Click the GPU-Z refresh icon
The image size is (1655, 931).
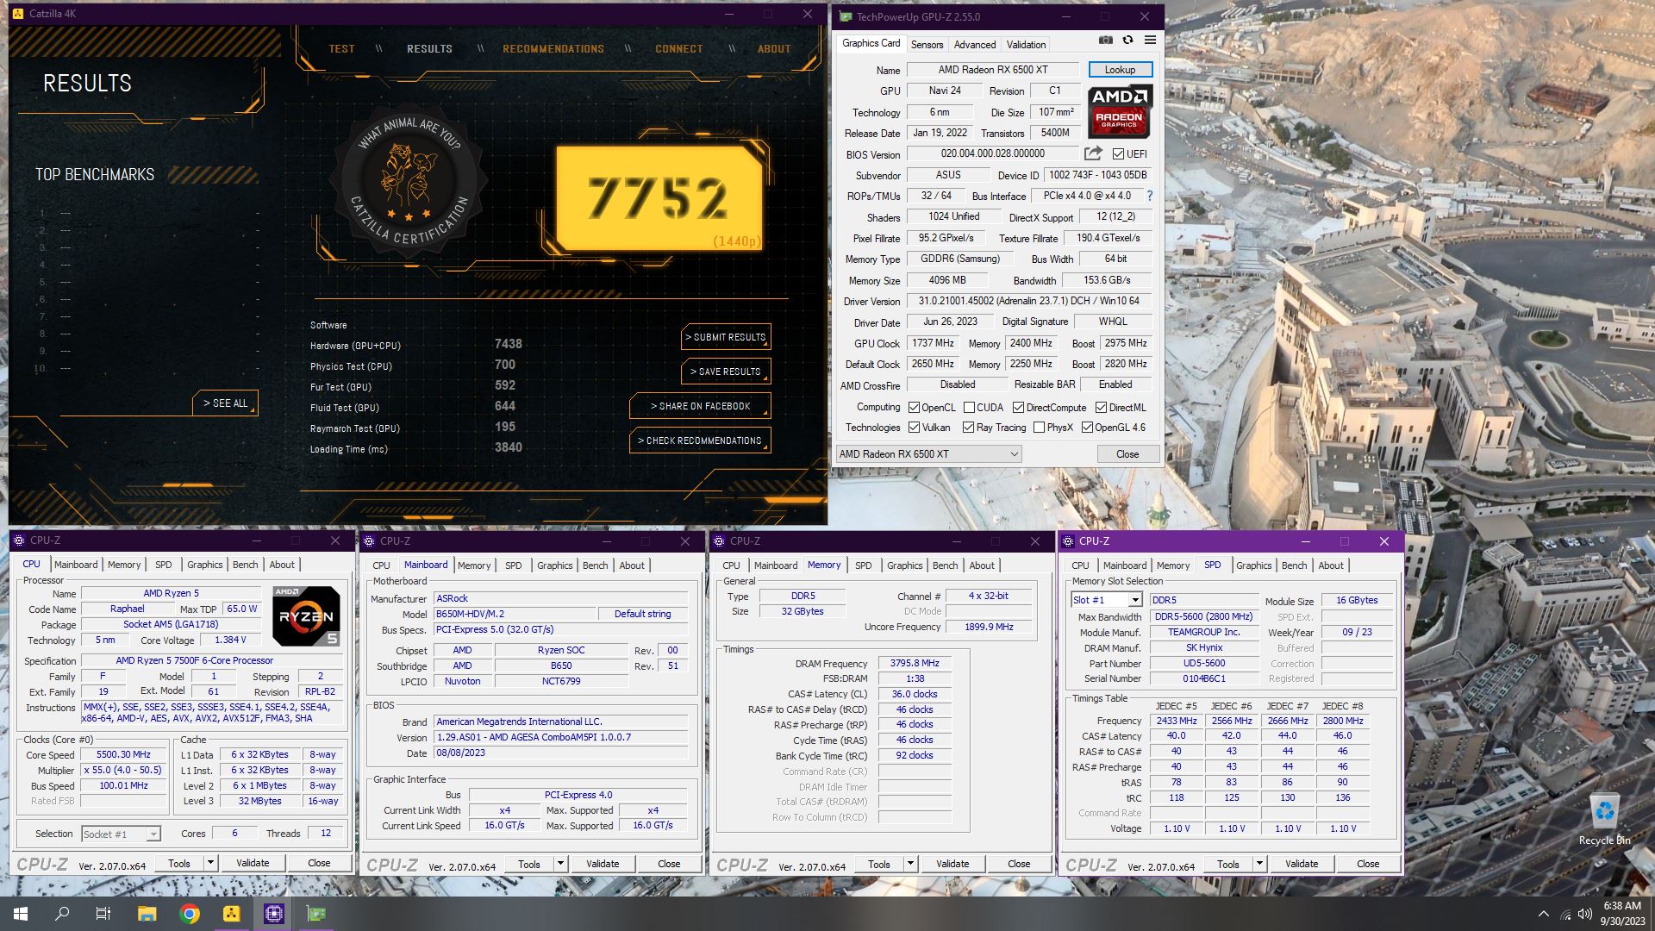click(x=1127, y=41)
